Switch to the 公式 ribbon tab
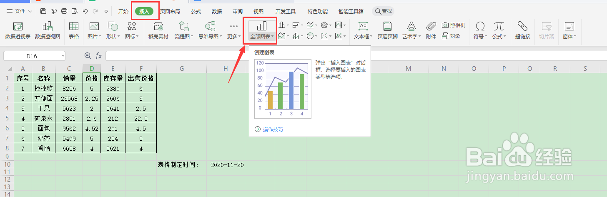Image resolution: width=607 pixels, height=197 pixels. tap(196, 12)
